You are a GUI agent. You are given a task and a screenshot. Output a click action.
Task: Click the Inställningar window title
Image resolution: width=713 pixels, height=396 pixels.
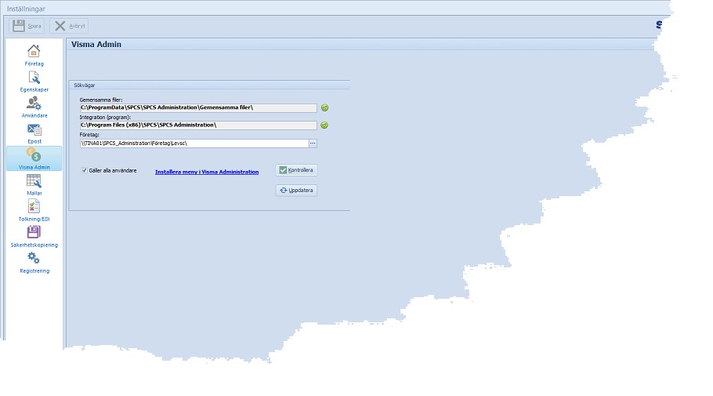pos(26,9)
